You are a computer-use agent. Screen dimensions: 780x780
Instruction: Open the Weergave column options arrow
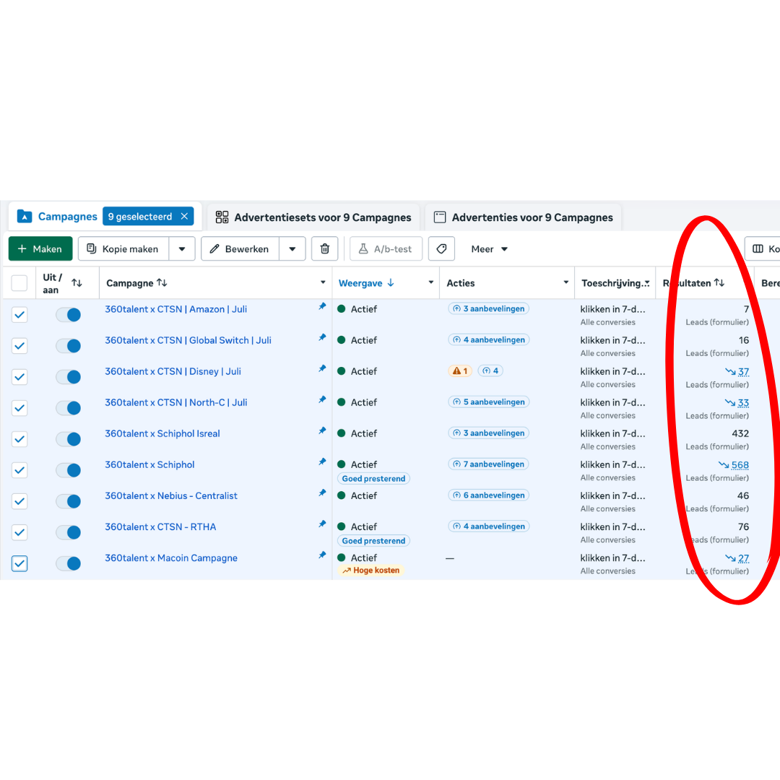pos(430,282)
